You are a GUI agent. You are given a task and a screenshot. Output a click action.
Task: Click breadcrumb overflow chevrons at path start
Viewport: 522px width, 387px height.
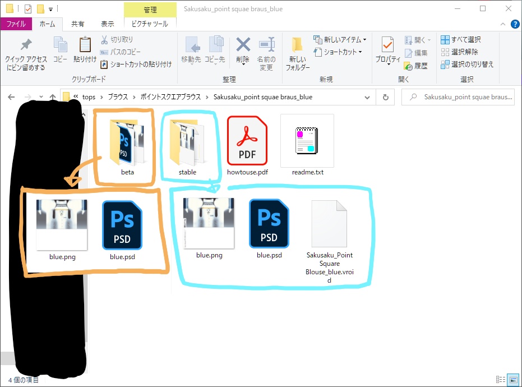[x=76, y=96]
